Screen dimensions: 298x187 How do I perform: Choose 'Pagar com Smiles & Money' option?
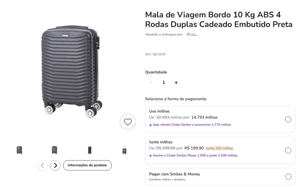(x=288, y=176)
